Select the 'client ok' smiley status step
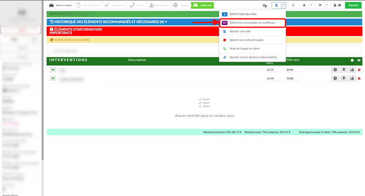This screenshot has height=196, width=365. pos(181,5)
